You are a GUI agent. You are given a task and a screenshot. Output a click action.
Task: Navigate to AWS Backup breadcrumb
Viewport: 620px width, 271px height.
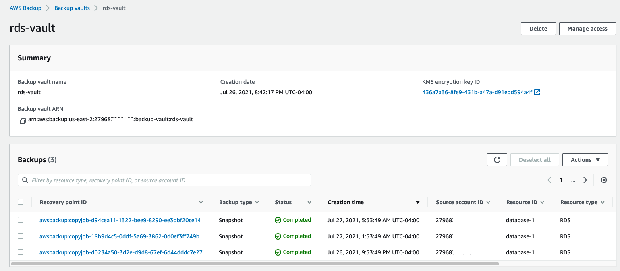click(x=26, y=8)
